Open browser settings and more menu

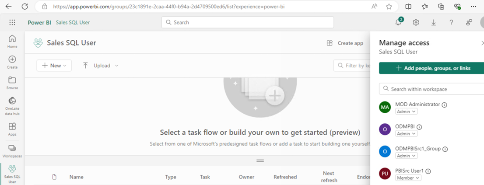click(473, 7)
